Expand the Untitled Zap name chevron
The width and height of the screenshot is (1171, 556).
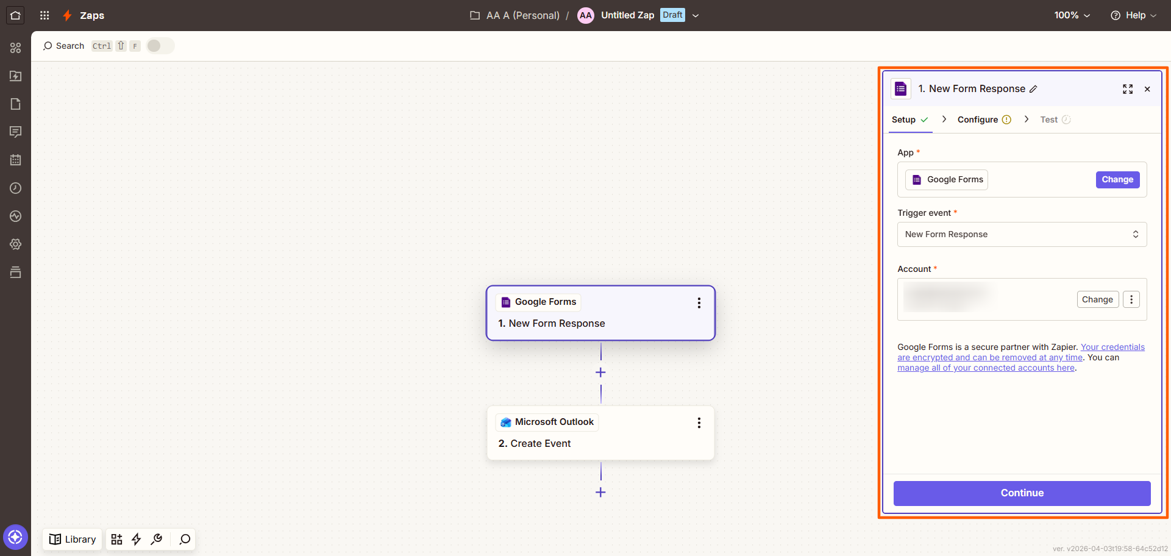tap(696, 16)
